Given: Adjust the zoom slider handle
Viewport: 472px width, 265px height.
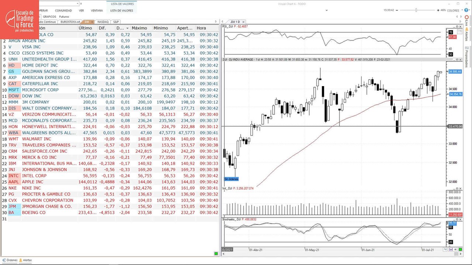Looking at the screenshot, I should 416,10.
